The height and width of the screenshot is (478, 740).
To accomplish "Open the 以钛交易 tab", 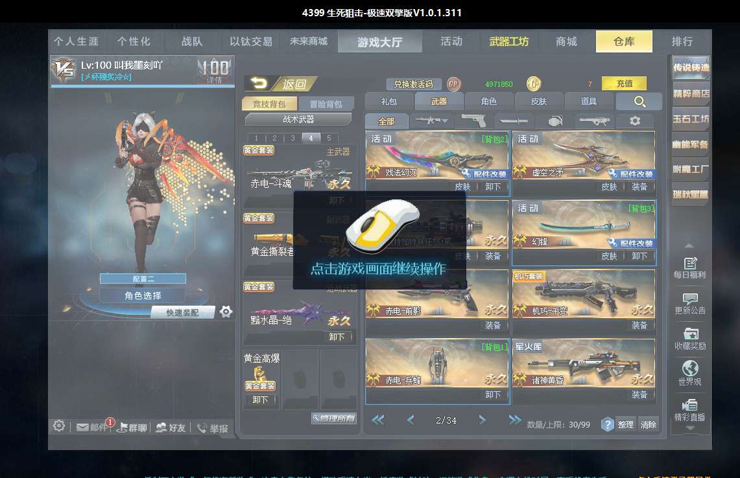I will [x=250, y=41].
